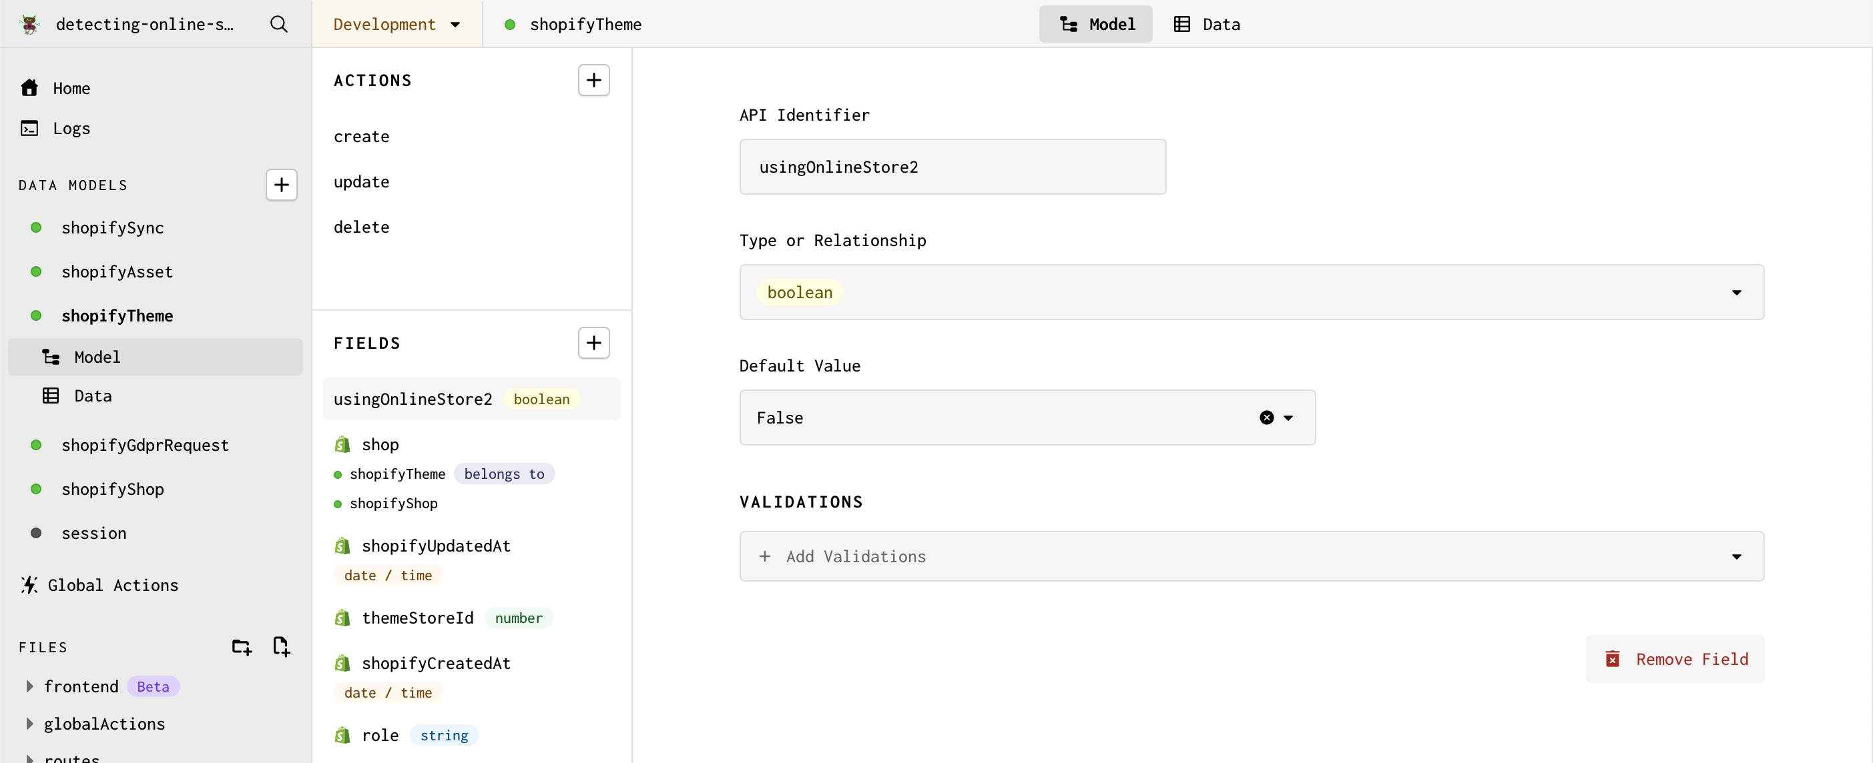Open the Default Value dropdown arrow
The width and height of the screenshot is (1873, 763).
tap(1288, 418)
